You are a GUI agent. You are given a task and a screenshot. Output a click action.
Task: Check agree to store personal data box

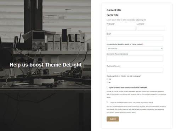pyautogui.click(x=107, y=102)
